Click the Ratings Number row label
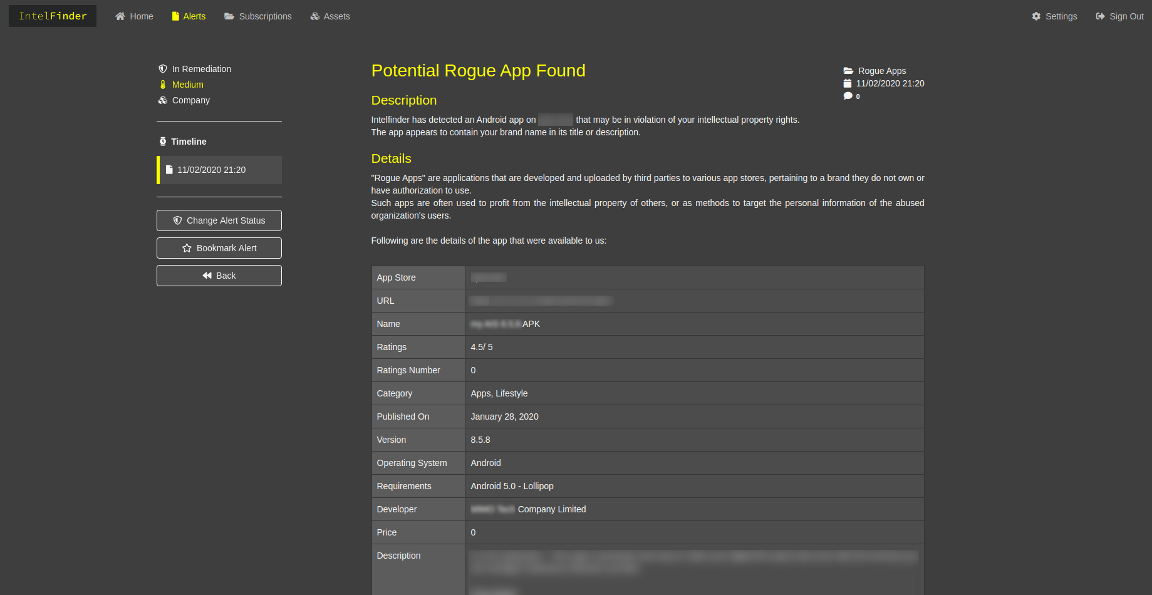This screenshot has height=595, width=1152. [408, 370]
